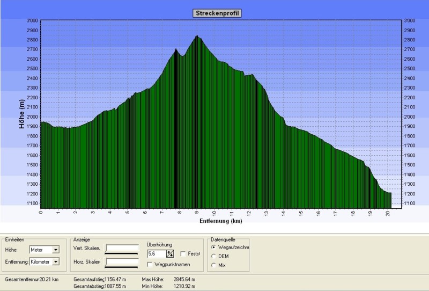Choose the Mix data source option
The width and height of the screenshot is (429, 291).
[x=215, y=265]
